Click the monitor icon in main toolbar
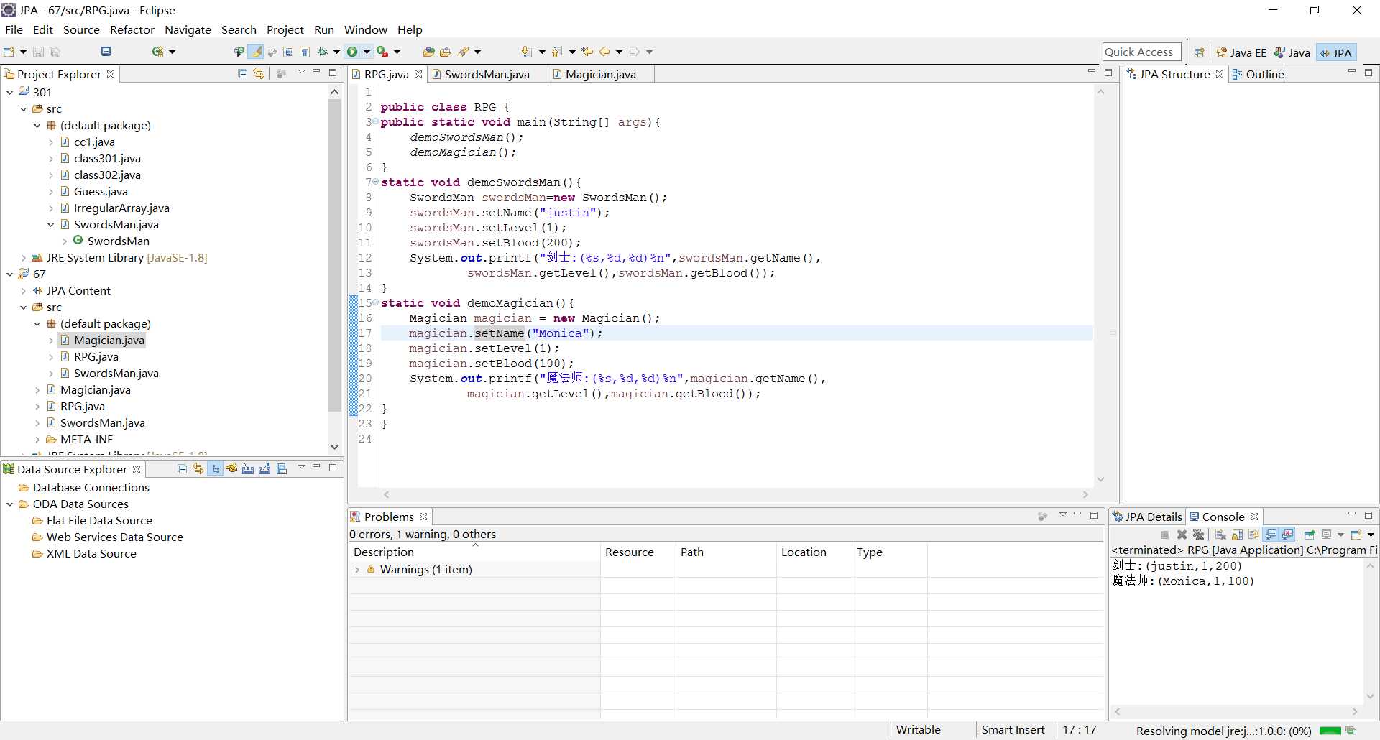Screen dimensions: 1380x740 [x=106, y=52]
